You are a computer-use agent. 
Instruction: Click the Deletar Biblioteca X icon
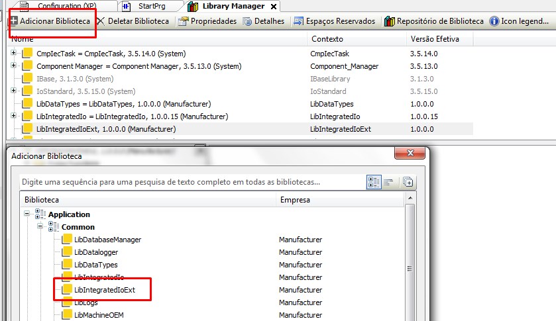point(101,21)
